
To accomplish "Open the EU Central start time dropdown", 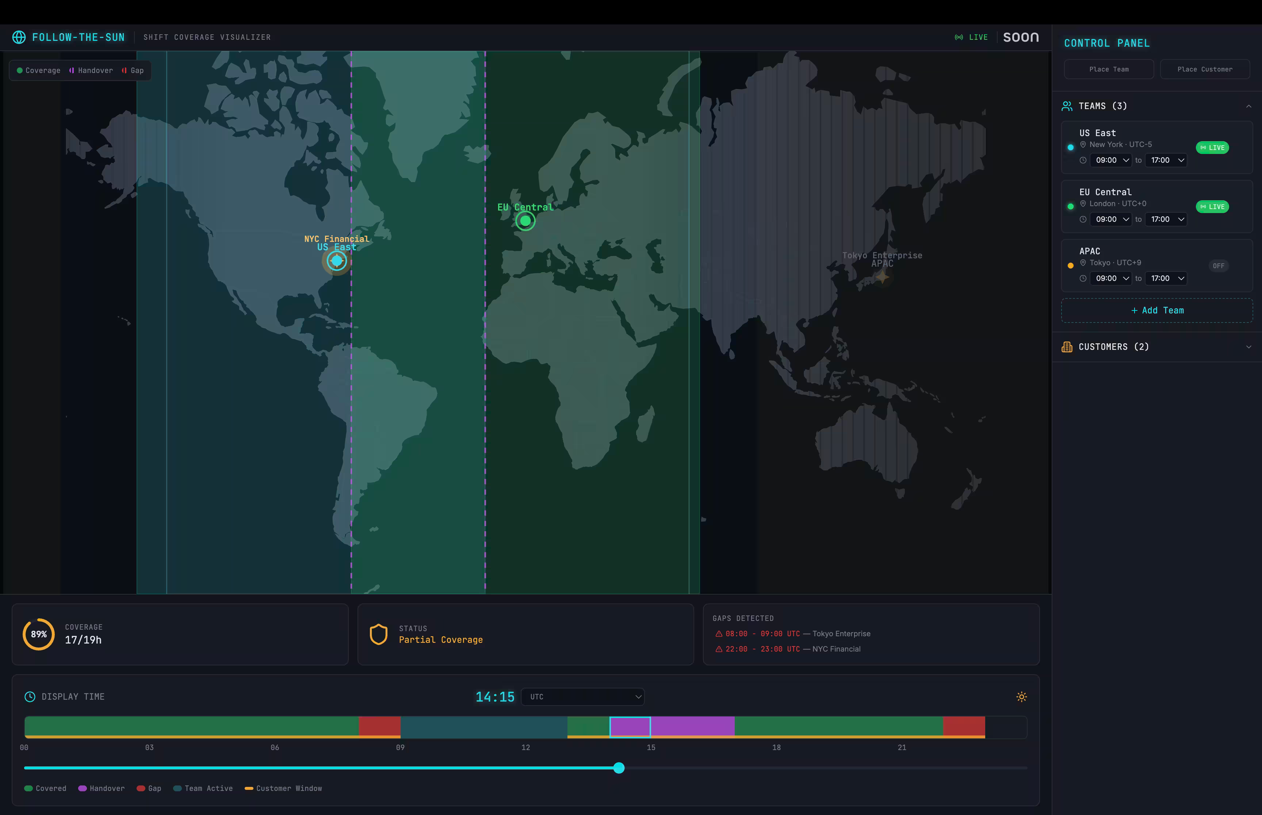I will pos(1111,219).
